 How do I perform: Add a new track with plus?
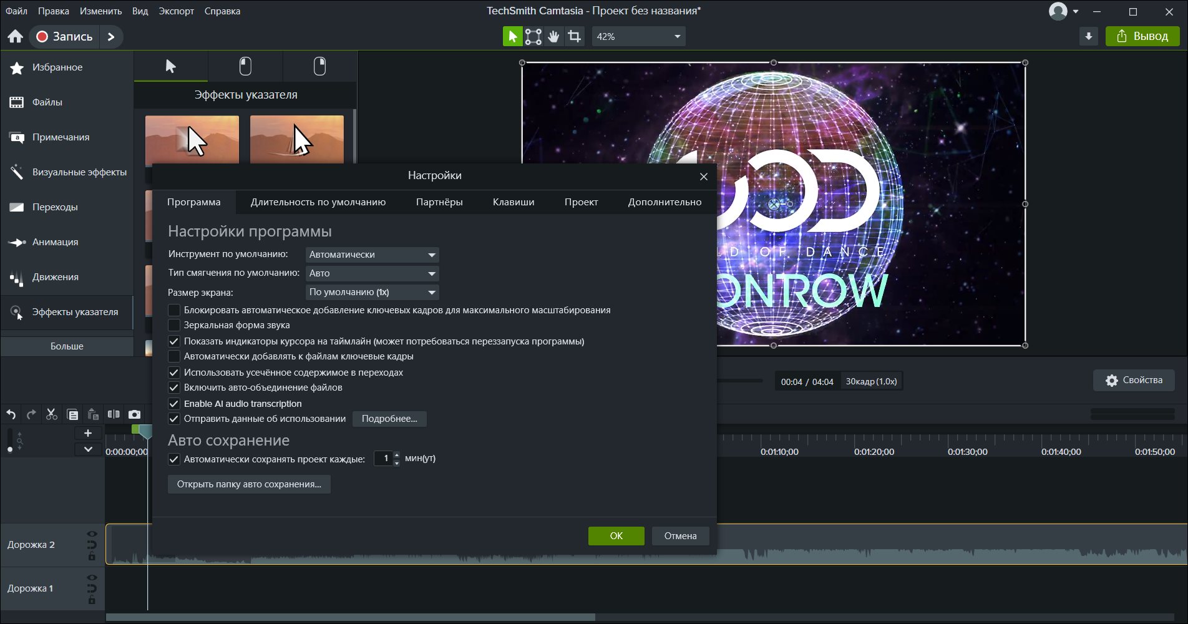pyautogui.click(x=88, y=433)
